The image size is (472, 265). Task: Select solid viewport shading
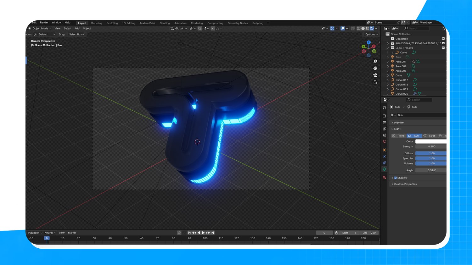(363, 28)
